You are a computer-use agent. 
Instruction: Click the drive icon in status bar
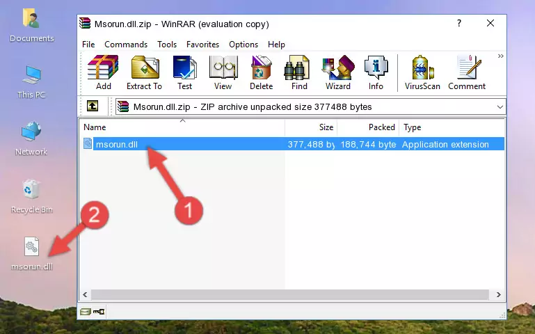[86, 312]
